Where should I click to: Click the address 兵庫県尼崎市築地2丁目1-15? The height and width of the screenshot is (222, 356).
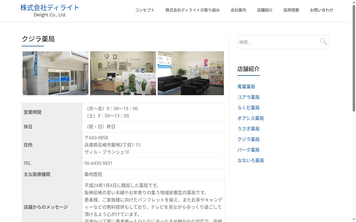112,145
